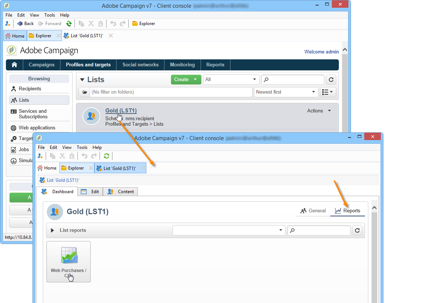Switch to General view of Gold list
Image resolution: width=424 pixels, height=303 pixels.
(x=313, y=211)
